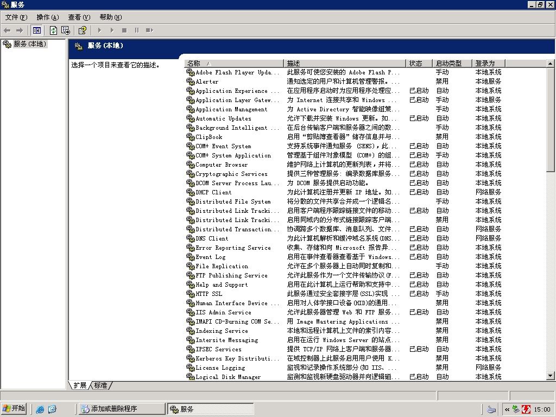Select the Intersite Messaging row name
The width and height of the screenshot is (556, 417).
point(227,340)
